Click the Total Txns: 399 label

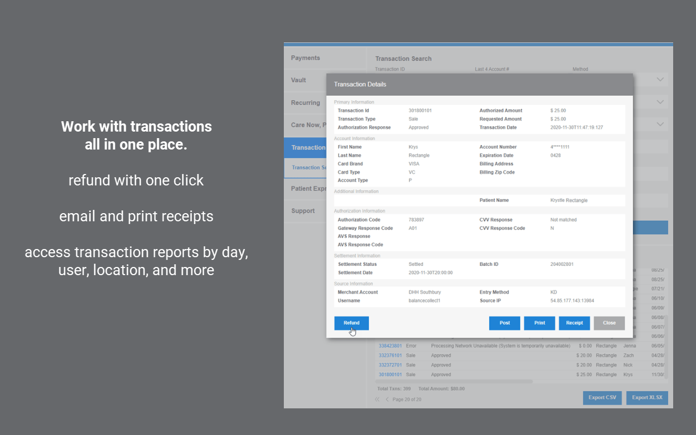pyautogui.click(x=394, y=389)
